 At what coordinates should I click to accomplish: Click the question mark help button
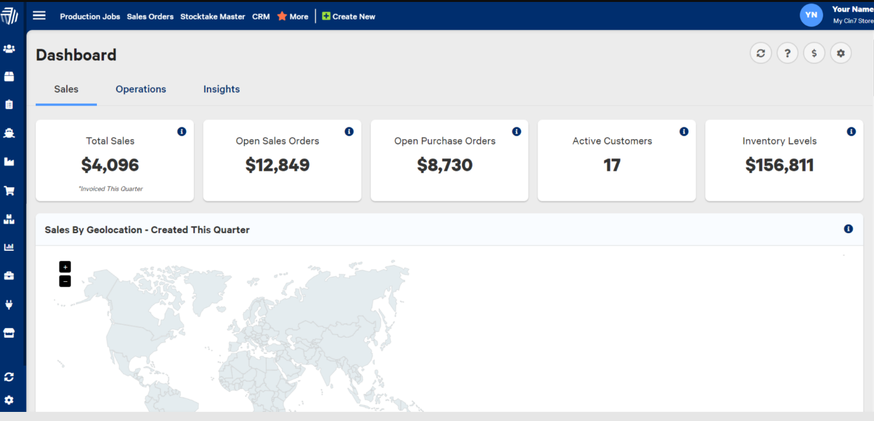[787, 53]
